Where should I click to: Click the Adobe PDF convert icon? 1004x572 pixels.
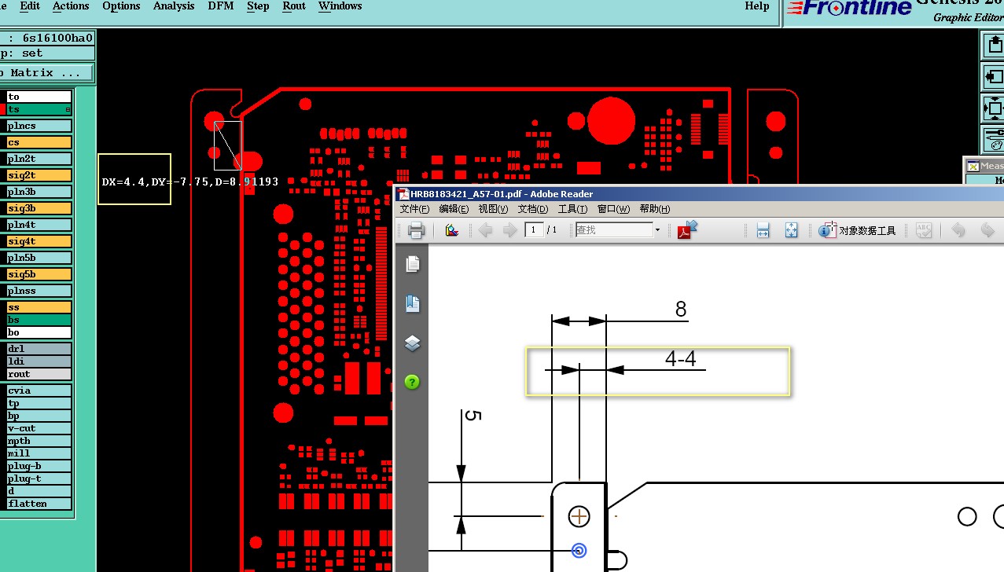(687, 230)
